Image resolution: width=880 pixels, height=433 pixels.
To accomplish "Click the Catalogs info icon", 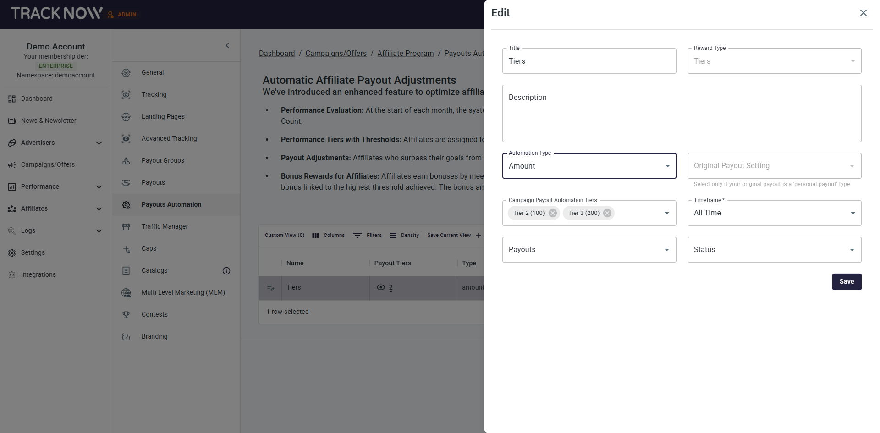I will (226, 271).
